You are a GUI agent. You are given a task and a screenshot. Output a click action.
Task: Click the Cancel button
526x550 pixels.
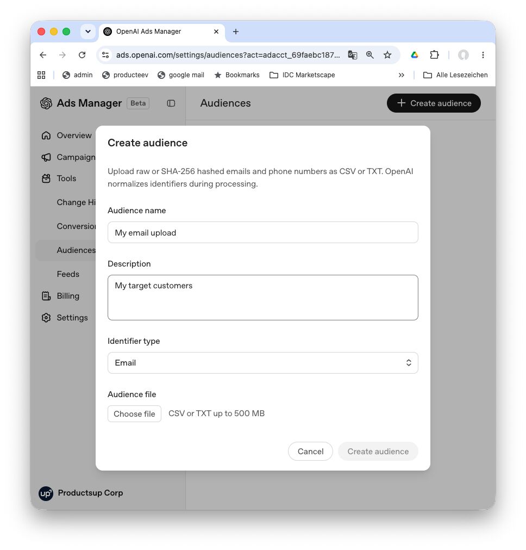pos(310,452)
